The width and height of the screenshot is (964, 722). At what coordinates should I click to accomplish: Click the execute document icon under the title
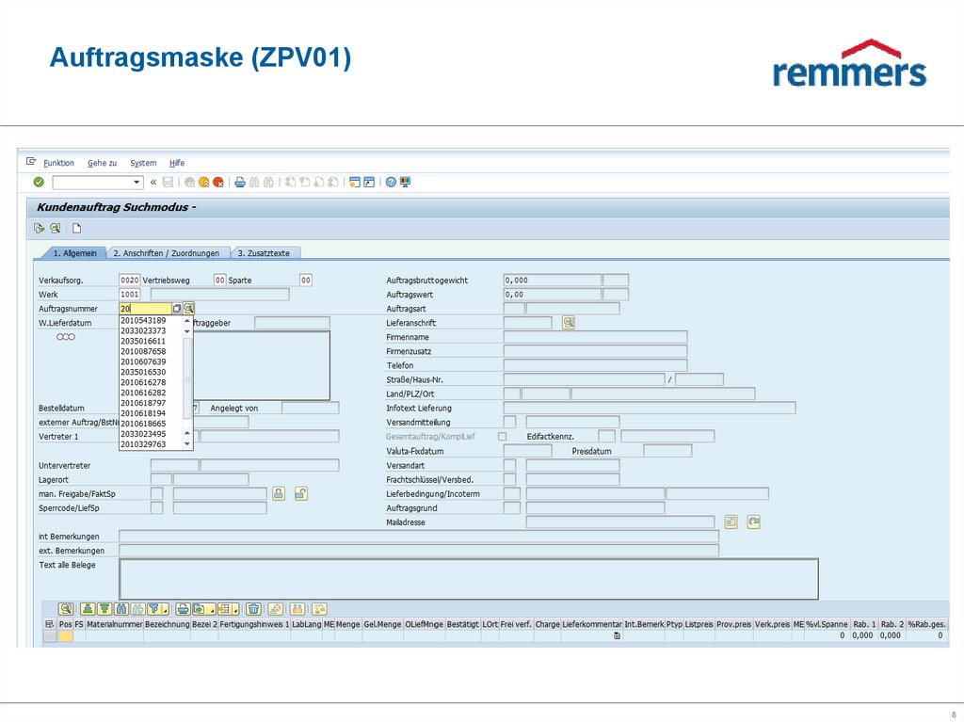pyautogui.click(x=40, y=228)
